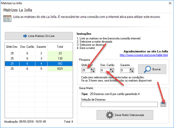Click the Dez. Cartão column header
174x128 pixels.
pos(27,47)
